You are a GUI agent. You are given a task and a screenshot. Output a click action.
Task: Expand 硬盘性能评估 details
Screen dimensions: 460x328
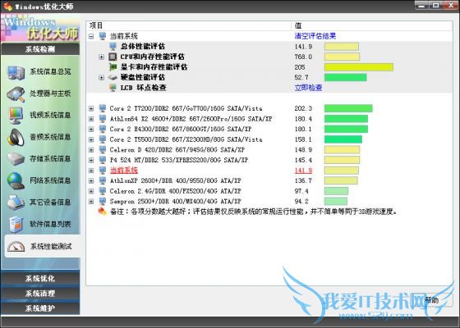pyautogui.click(x=102, y=77)
